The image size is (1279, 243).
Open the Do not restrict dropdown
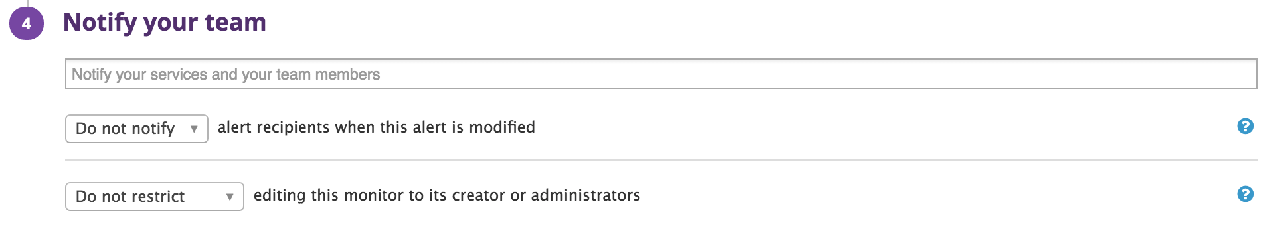(155, 197)
